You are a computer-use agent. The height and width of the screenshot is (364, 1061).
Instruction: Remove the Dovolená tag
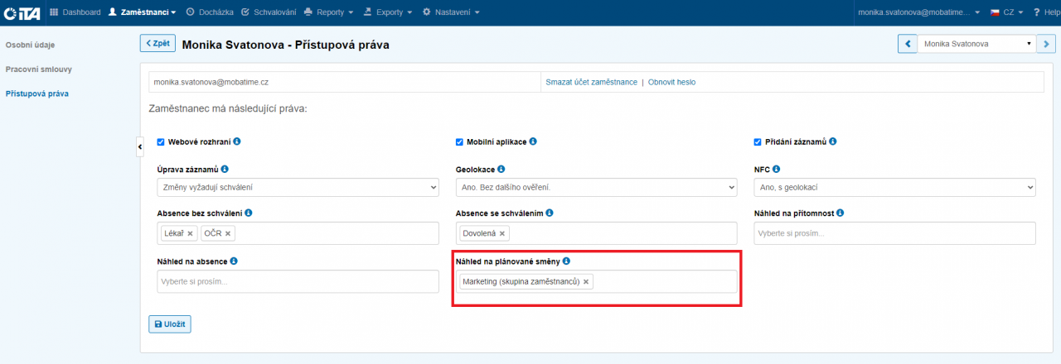point(502,233)
